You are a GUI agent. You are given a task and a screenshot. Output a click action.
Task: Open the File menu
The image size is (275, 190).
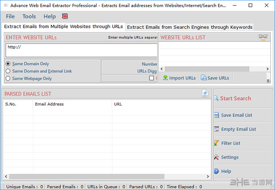point(10,16)
